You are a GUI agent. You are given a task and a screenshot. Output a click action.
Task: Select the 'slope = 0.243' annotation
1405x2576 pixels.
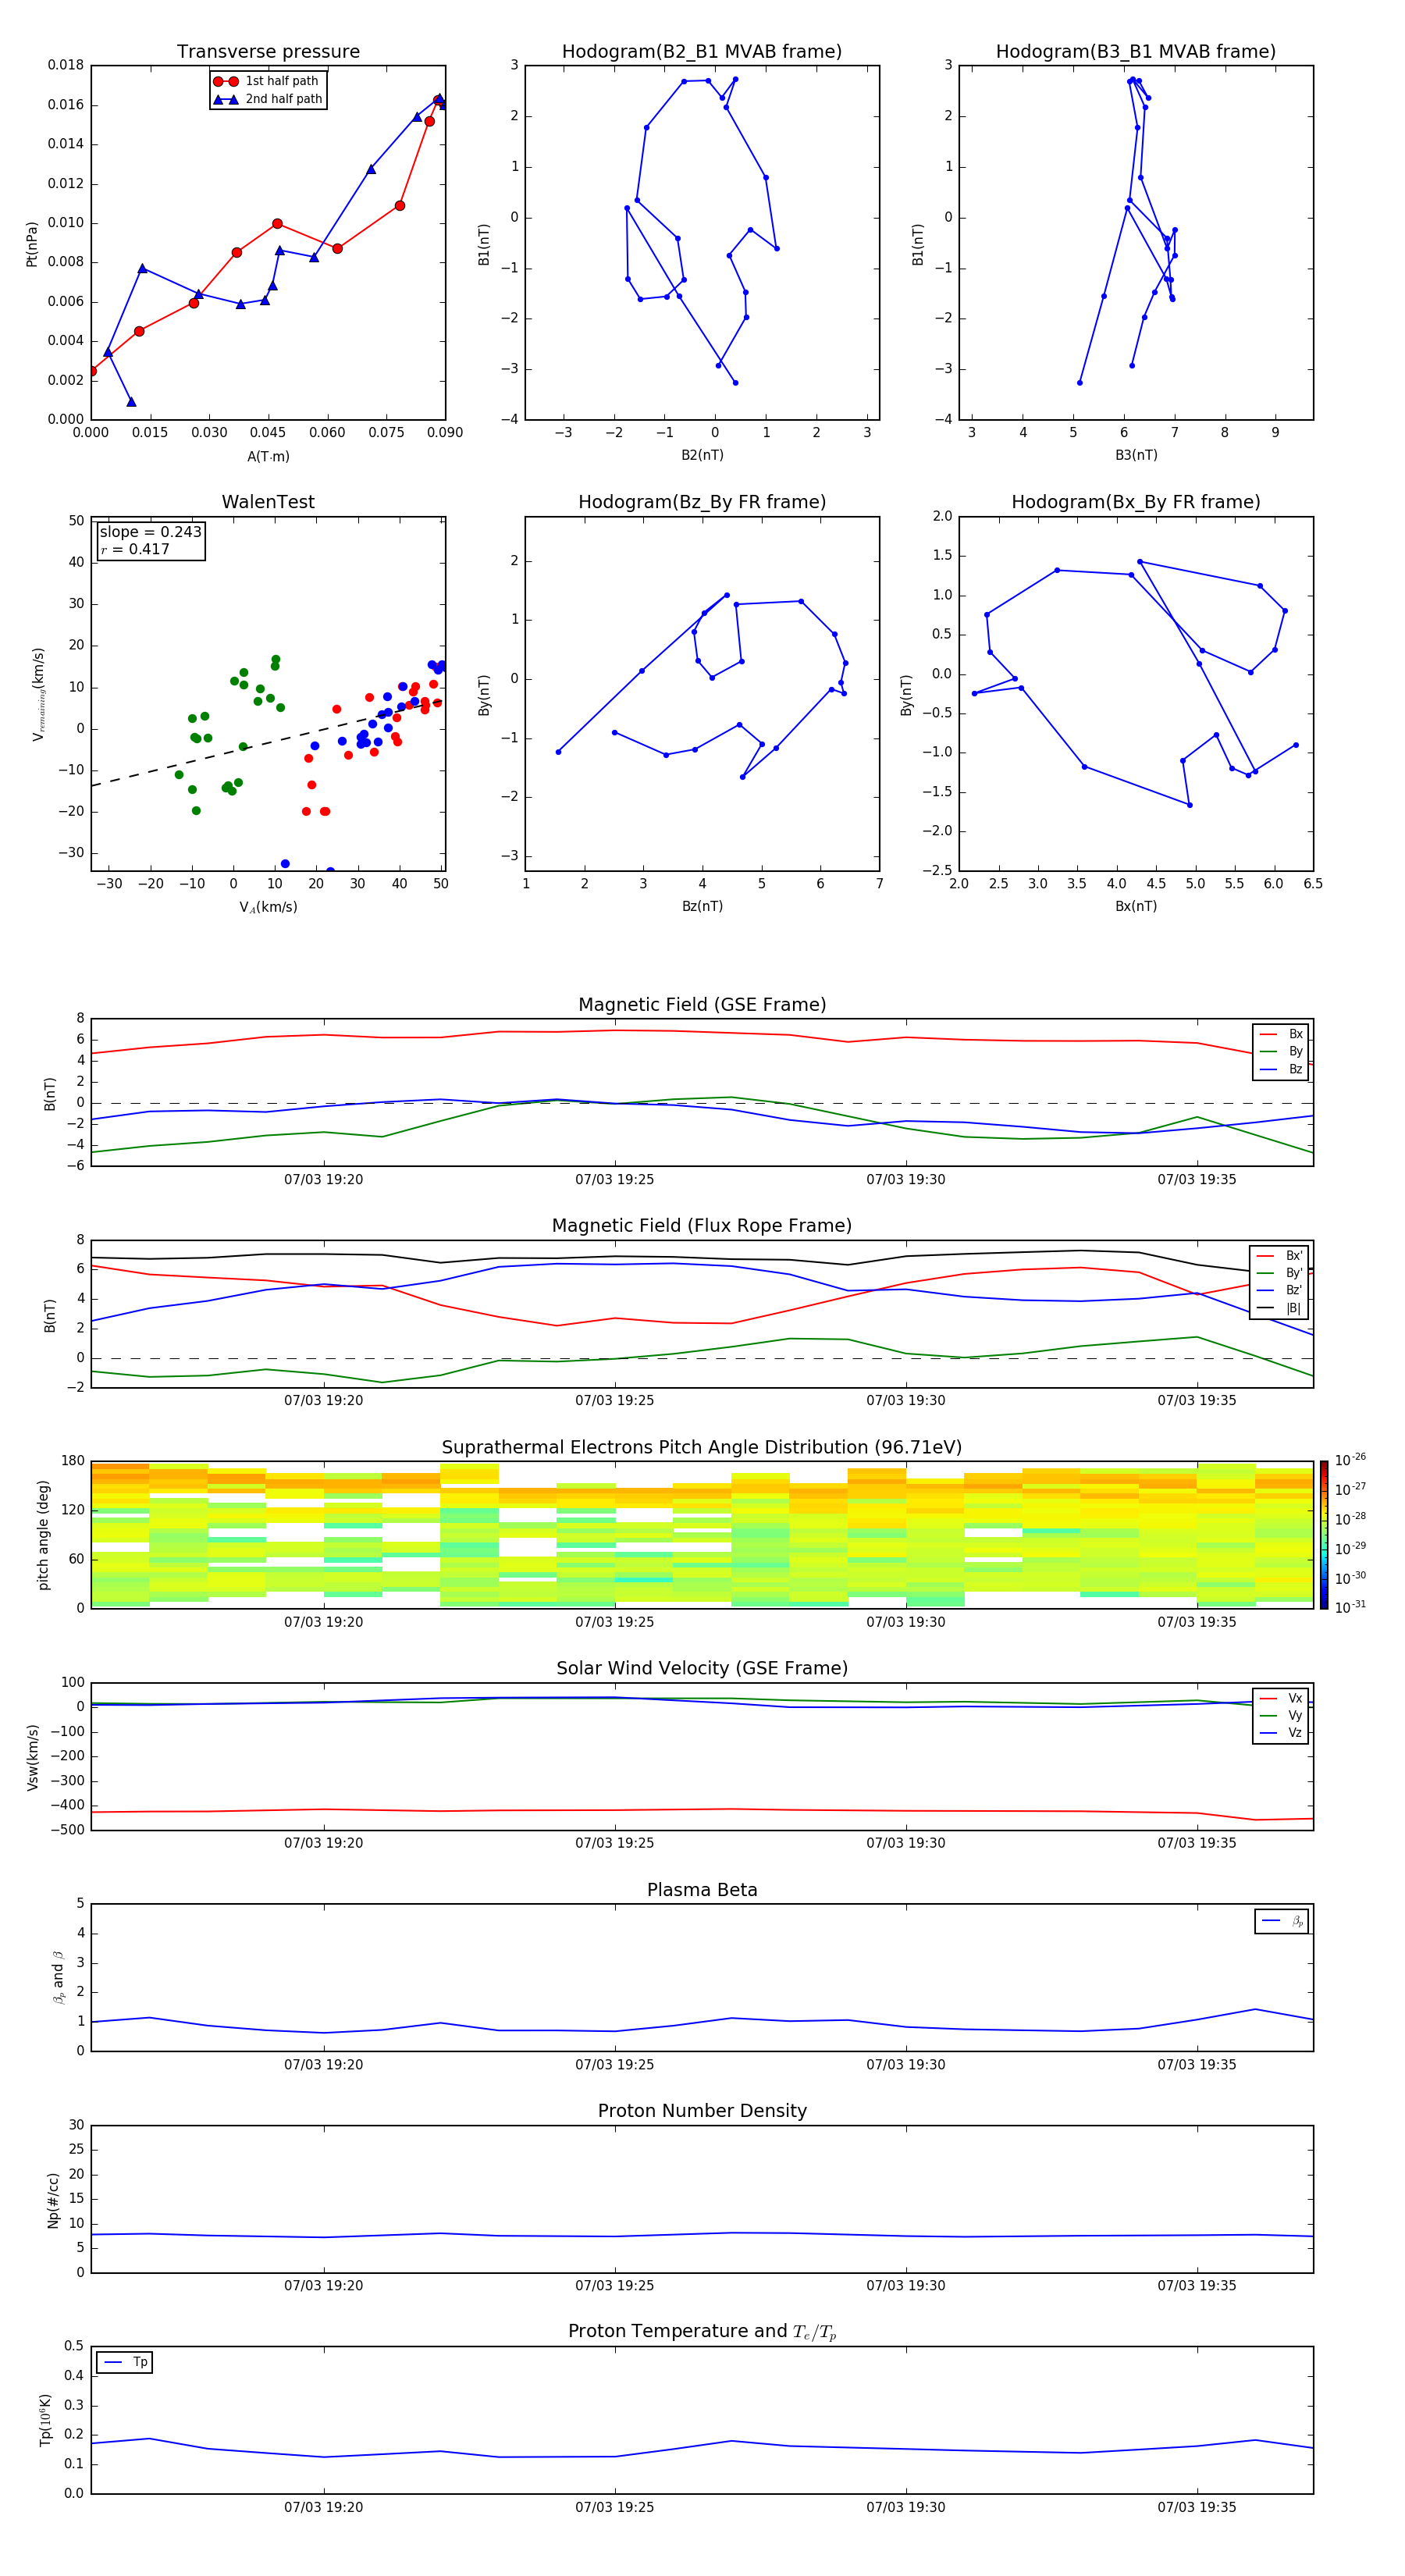click(151, 532)
